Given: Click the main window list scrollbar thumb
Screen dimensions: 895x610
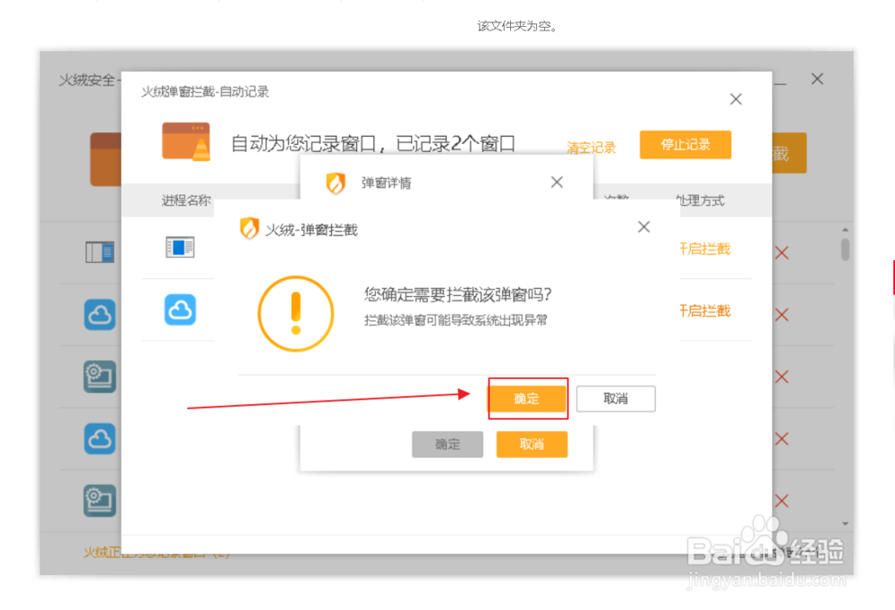Looking at the screenshot, I should coord(846,250).
